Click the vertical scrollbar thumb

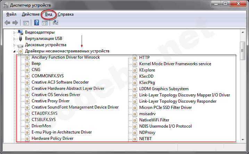pyautogui.click(x=242, y=51)
